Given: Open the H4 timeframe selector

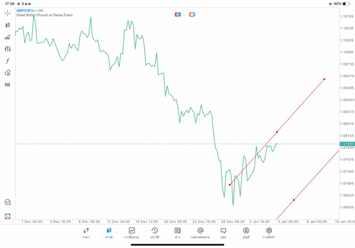Looking at the screenshot, I should [8, 85].
